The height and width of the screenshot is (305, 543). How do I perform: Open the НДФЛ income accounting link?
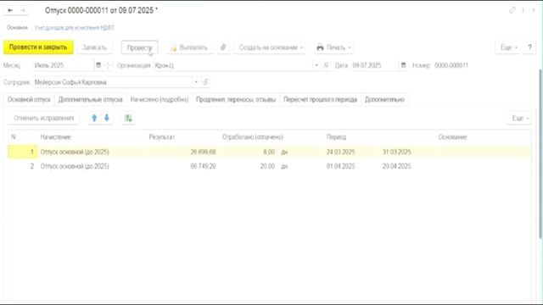tap(74, 28)
